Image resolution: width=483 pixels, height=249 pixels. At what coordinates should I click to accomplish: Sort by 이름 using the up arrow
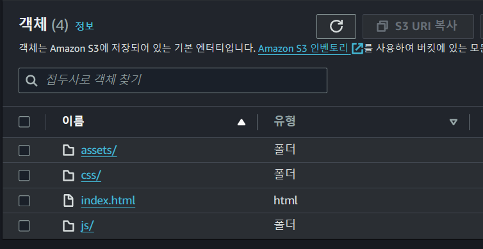[241, 122]
